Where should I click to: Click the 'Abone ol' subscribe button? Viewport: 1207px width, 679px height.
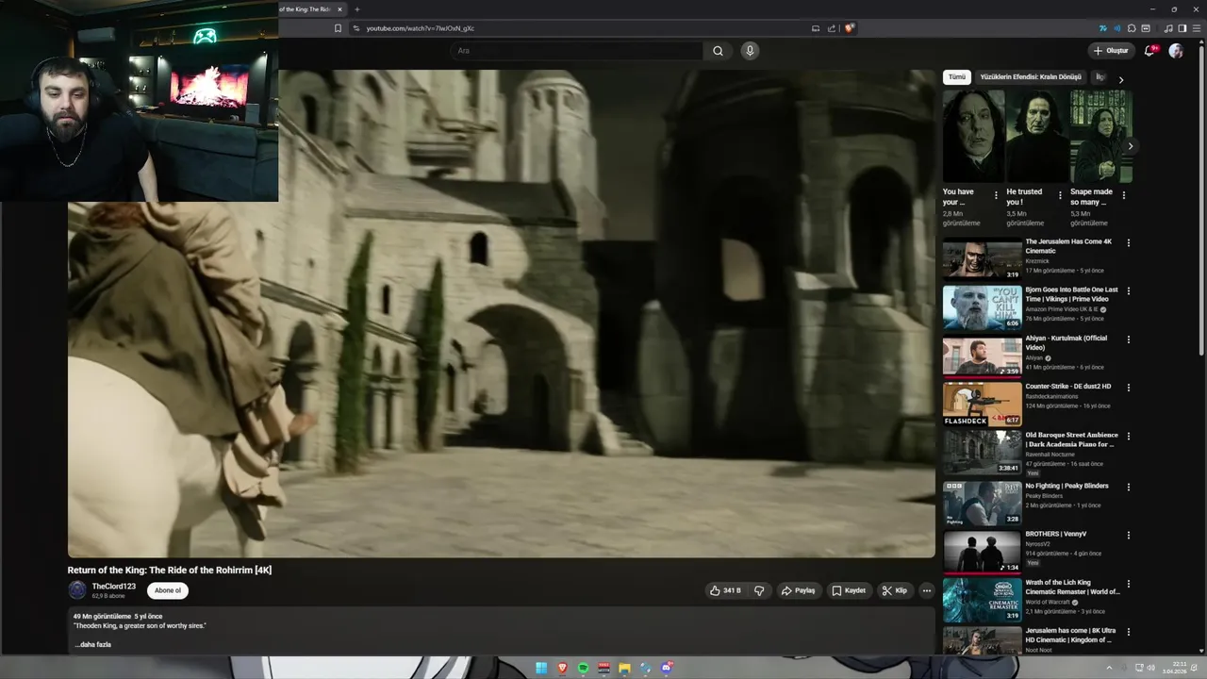point(168,590)
